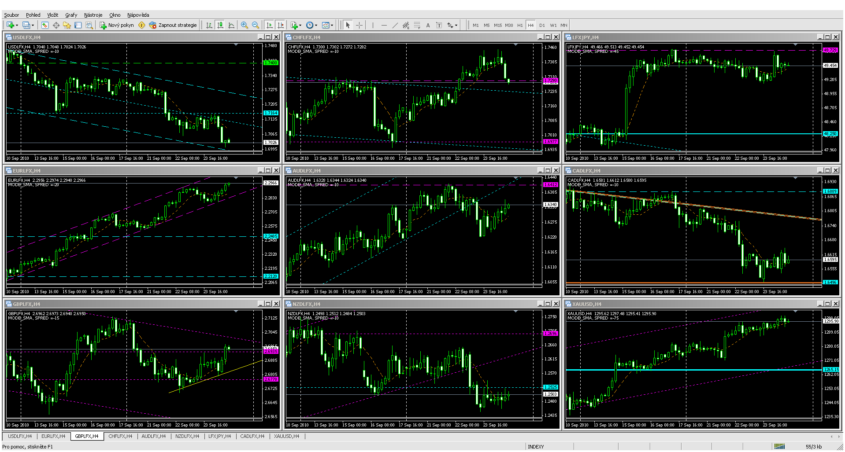Switch to M15 timeframe
This screenshot has width=845, height=452.
(x=498, y=26)
